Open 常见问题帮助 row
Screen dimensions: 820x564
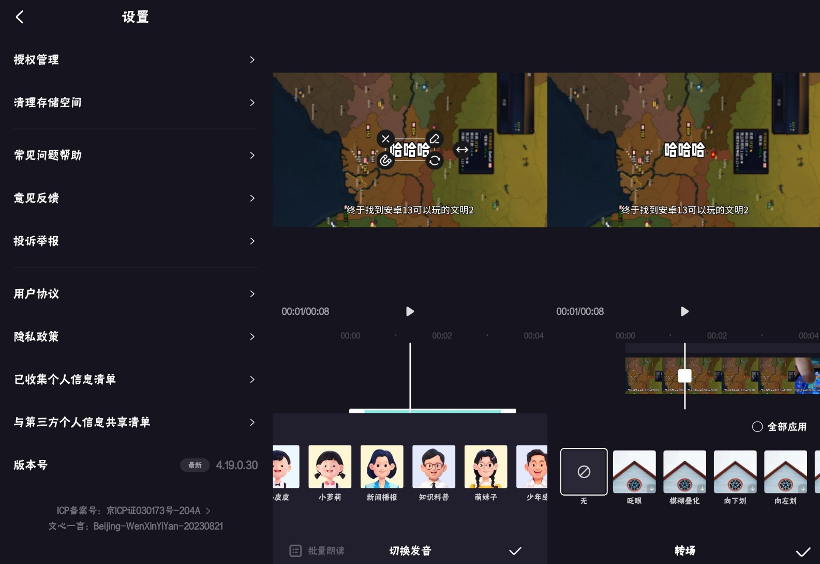point(136,155)
